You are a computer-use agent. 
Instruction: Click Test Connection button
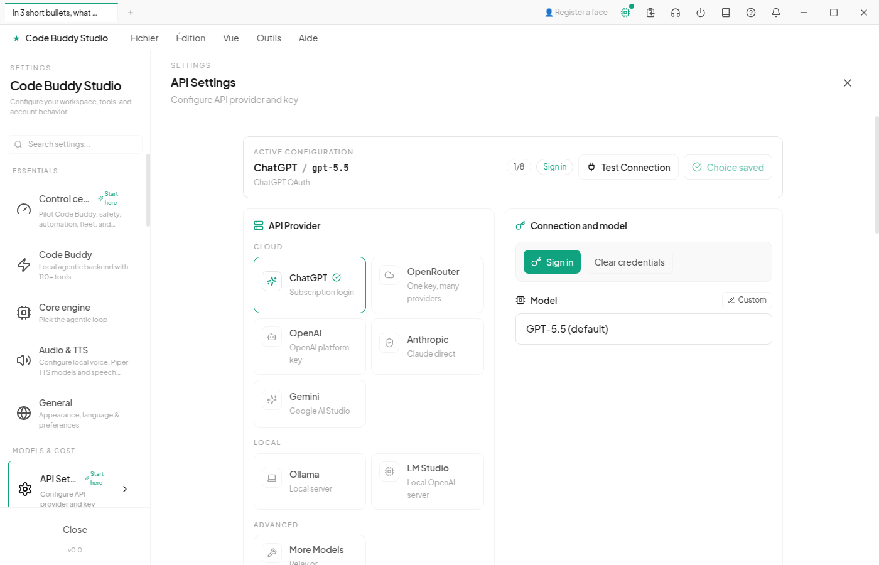(x=628, y=167)
